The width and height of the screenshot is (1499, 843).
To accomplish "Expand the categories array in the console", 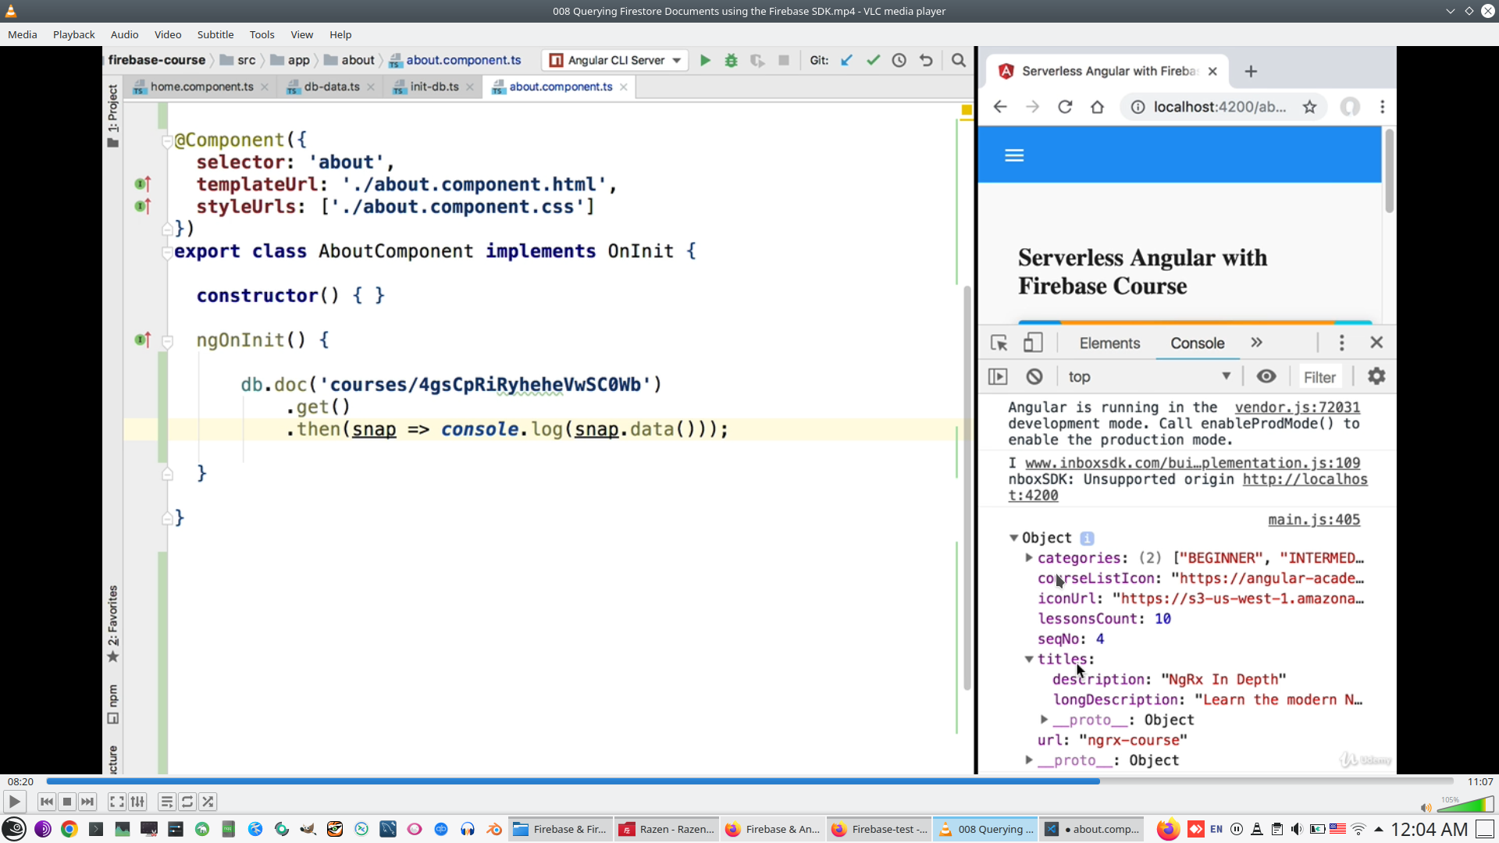I will click(x=1029, y=558).
